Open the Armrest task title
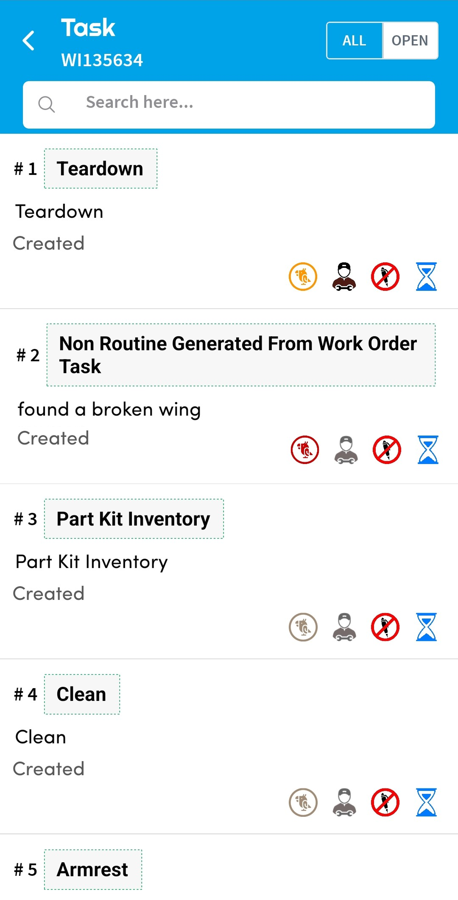This screenshot has width=458, height=900. (93, 869)
